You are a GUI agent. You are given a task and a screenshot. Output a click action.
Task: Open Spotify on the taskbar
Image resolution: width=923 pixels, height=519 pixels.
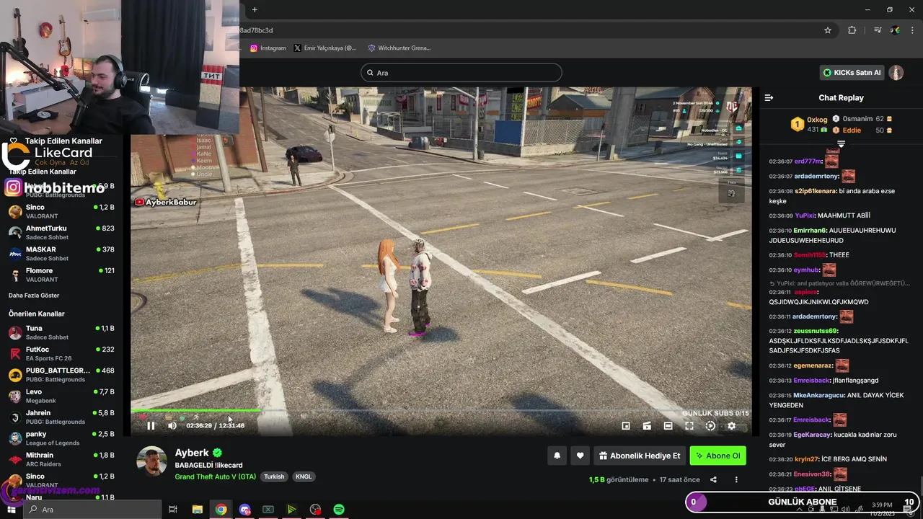click(x=339, y=510)
